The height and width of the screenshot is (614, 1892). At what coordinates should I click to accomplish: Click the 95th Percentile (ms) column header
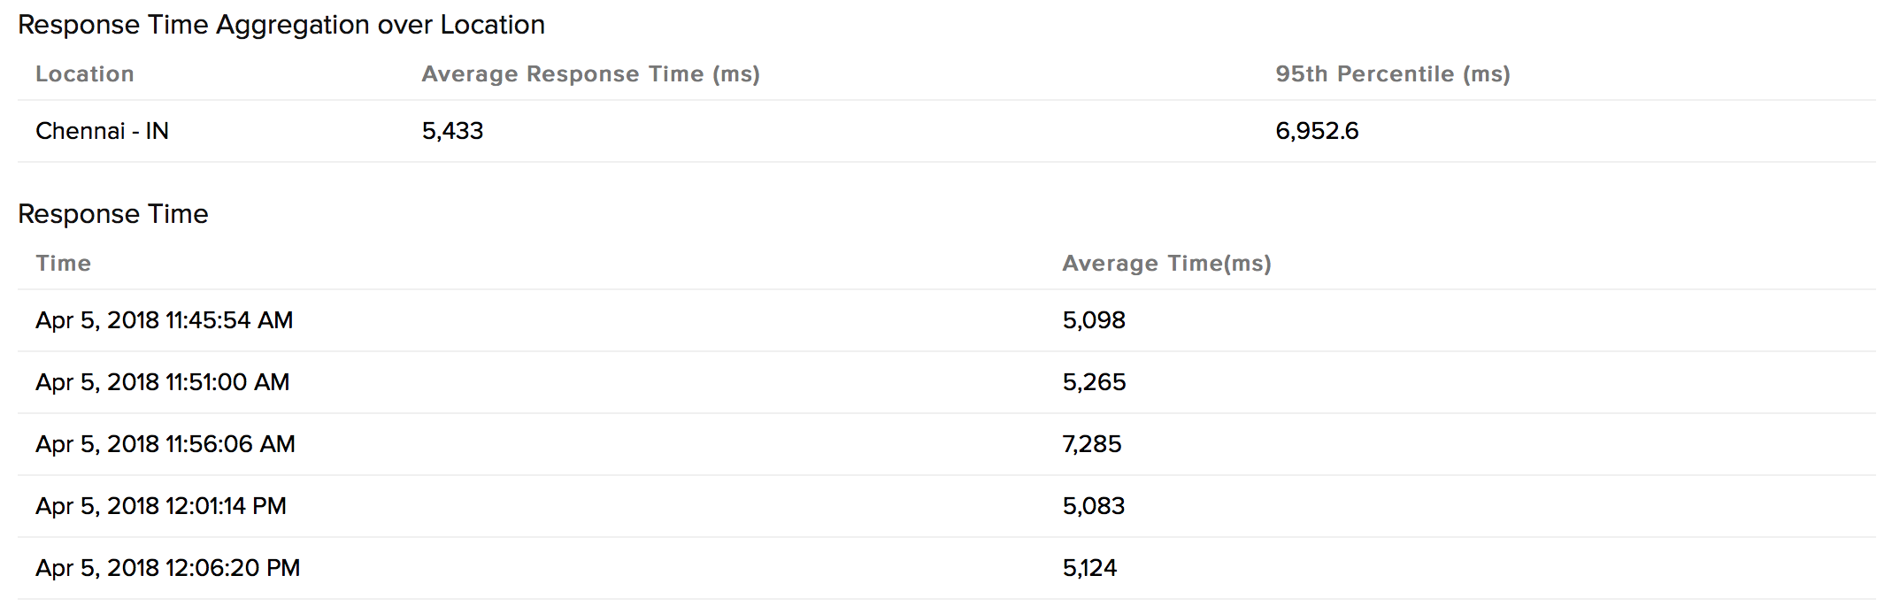click(1393, 74)
